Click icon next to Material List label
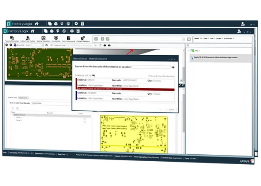Viewport: 261px width, 186px height. pos(93,75)
